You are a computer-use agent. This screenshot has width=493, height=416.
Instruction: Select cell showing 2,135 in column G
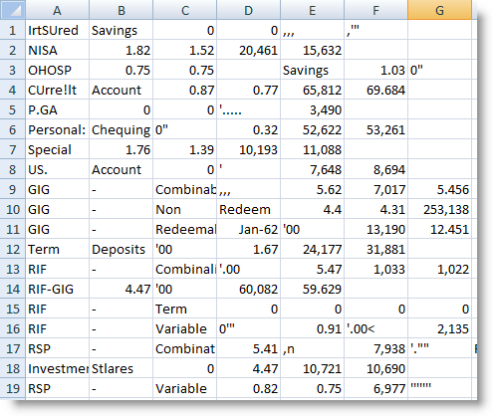tap(439, 328)
